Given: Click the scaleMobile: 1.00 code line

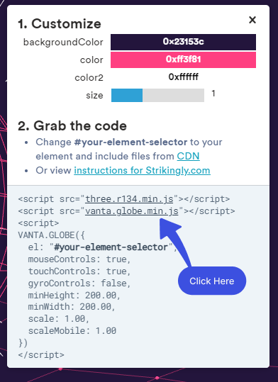Looking at the screenshot, I should click(x=72, y=331).
